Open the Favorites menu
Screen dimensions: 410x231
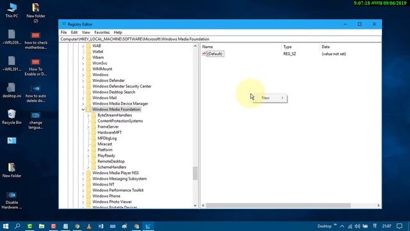point(102,33)
